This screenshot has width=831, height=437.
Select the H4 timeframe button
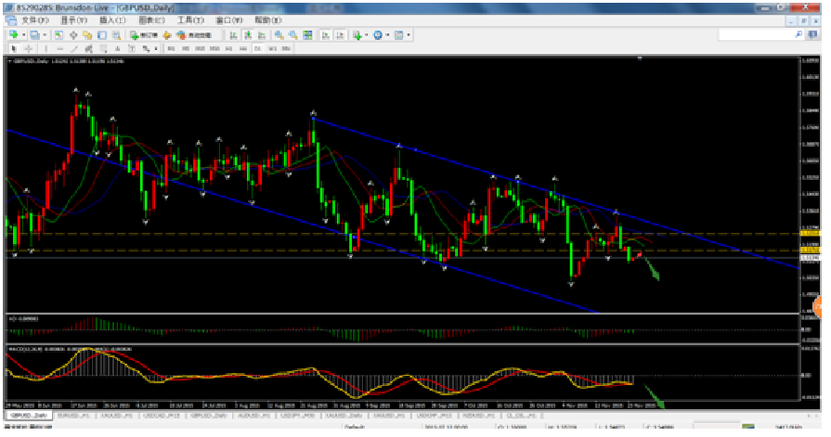click(242, 49)
